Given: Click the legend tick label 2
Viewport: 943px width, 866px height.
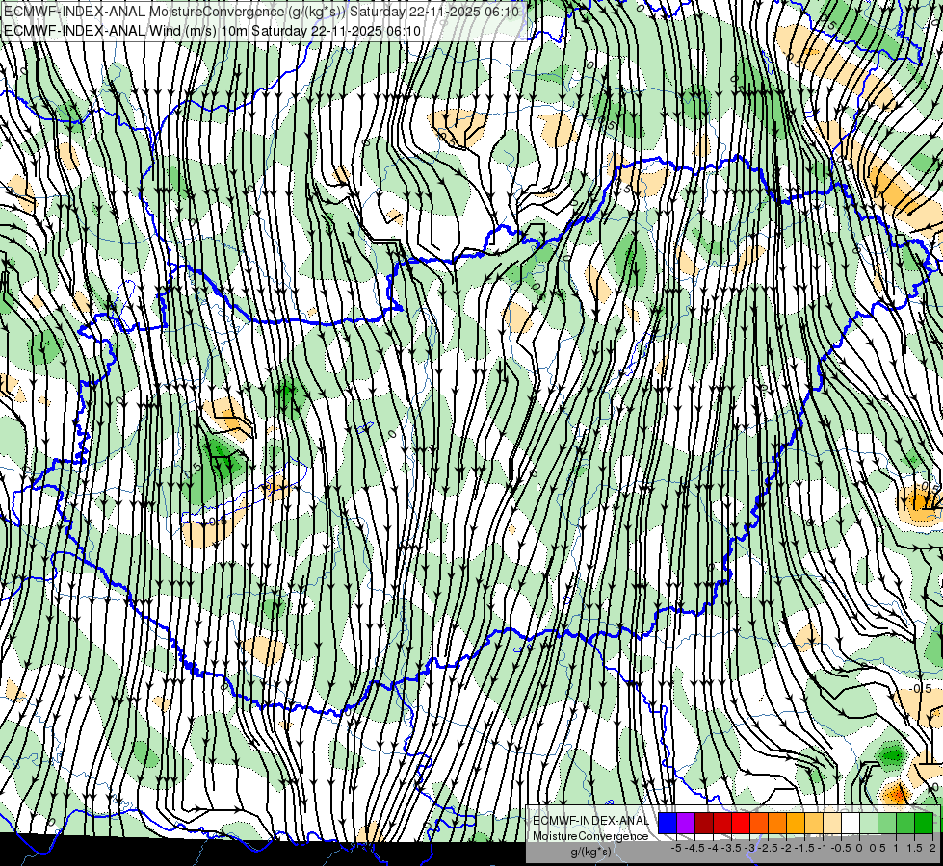Looking at the screenshot, I should [x=932, y=848].
